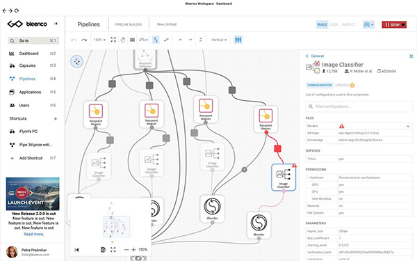Open the Vertical layout dropdown
Image resolution: width=417 pixels, height=261 pixels.
(219, 40)
